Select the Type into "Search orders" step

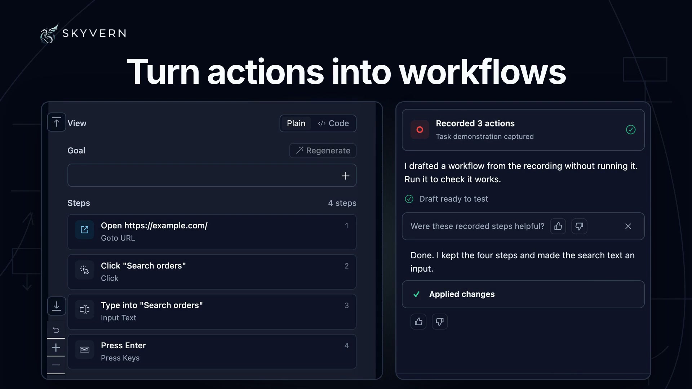pyautogui.click(x=212, y=312)
